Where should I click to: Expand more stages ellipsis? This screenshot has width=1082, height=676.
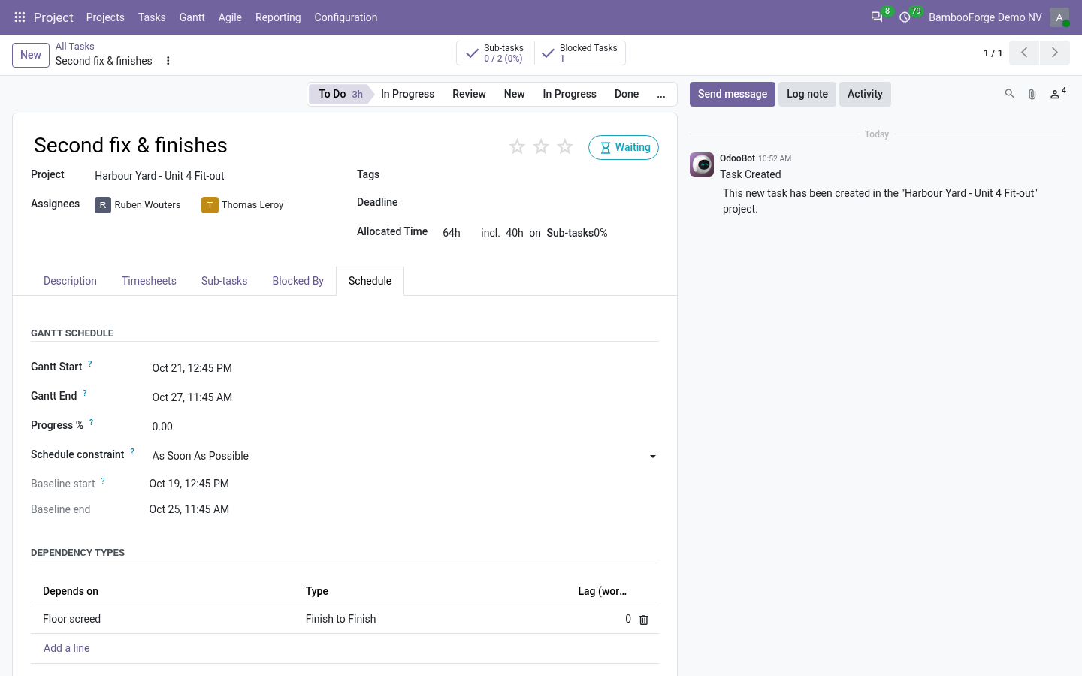[661, 94]
